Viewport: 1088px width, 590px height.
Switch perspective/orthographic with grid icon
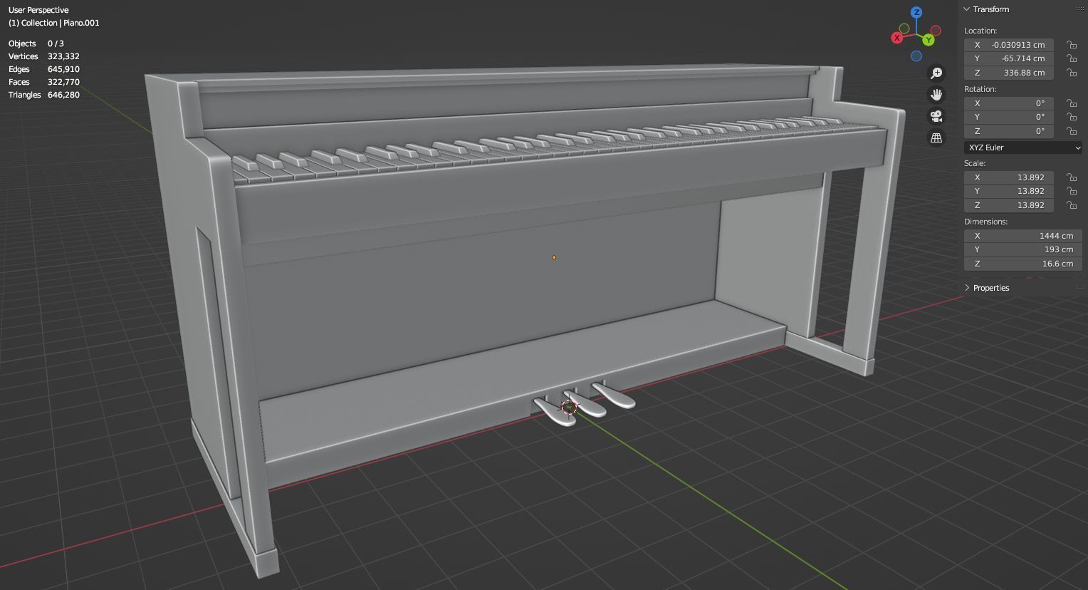click(936, 138)
